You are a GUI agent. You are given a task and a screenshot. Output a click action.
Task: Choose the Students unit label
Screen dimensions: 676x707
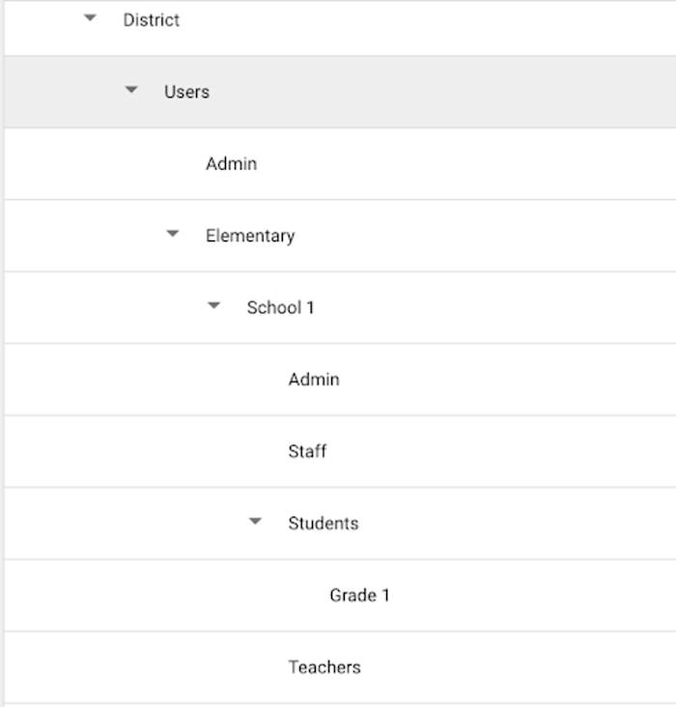click(324, 523)
